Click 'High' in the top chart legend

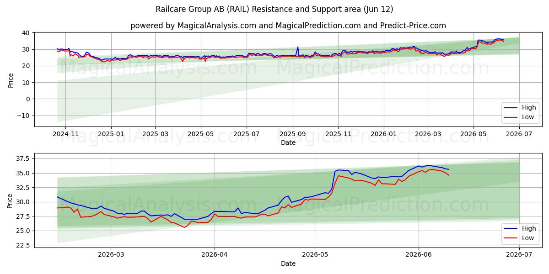point(529,108)
